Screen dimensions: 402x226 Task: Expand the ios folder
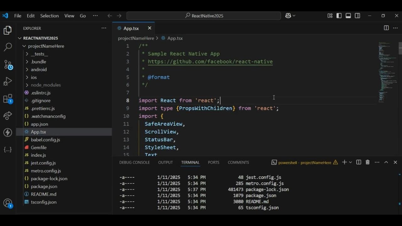tap(34, 77)
